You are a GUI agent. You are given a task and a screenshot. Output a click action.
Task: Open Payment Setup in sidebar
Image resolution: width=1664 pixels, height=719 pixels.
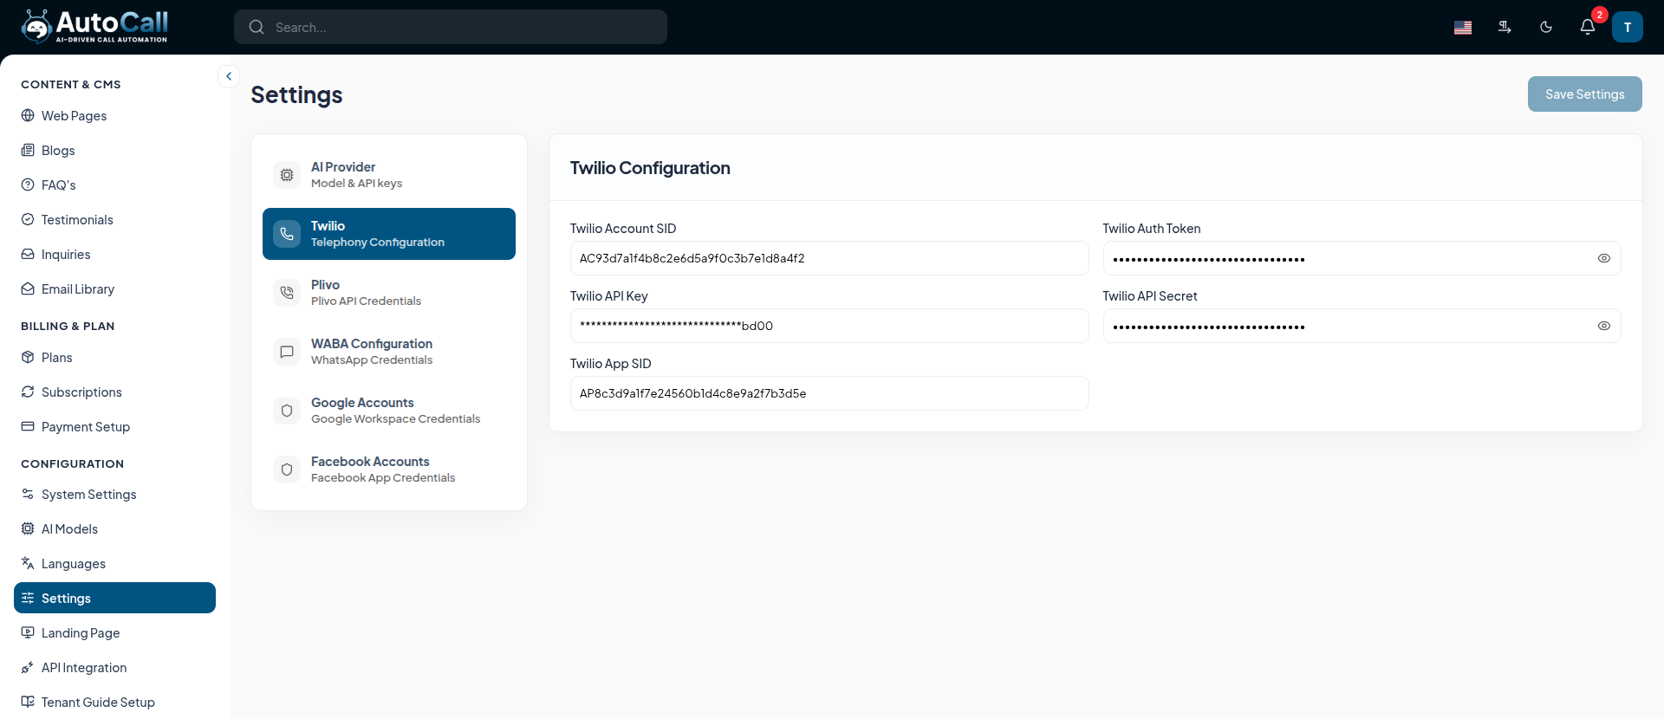[x=114, y=426]
